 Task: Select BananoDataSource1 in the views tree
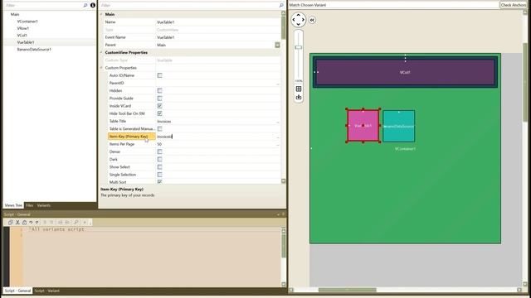pyautogui.click(x=34, y=50)
